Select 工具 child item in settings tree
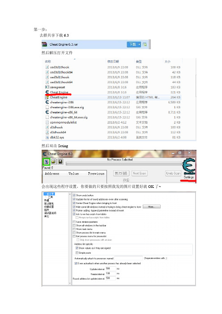Viewport: 222px width, 314px height. pos(50,197)
